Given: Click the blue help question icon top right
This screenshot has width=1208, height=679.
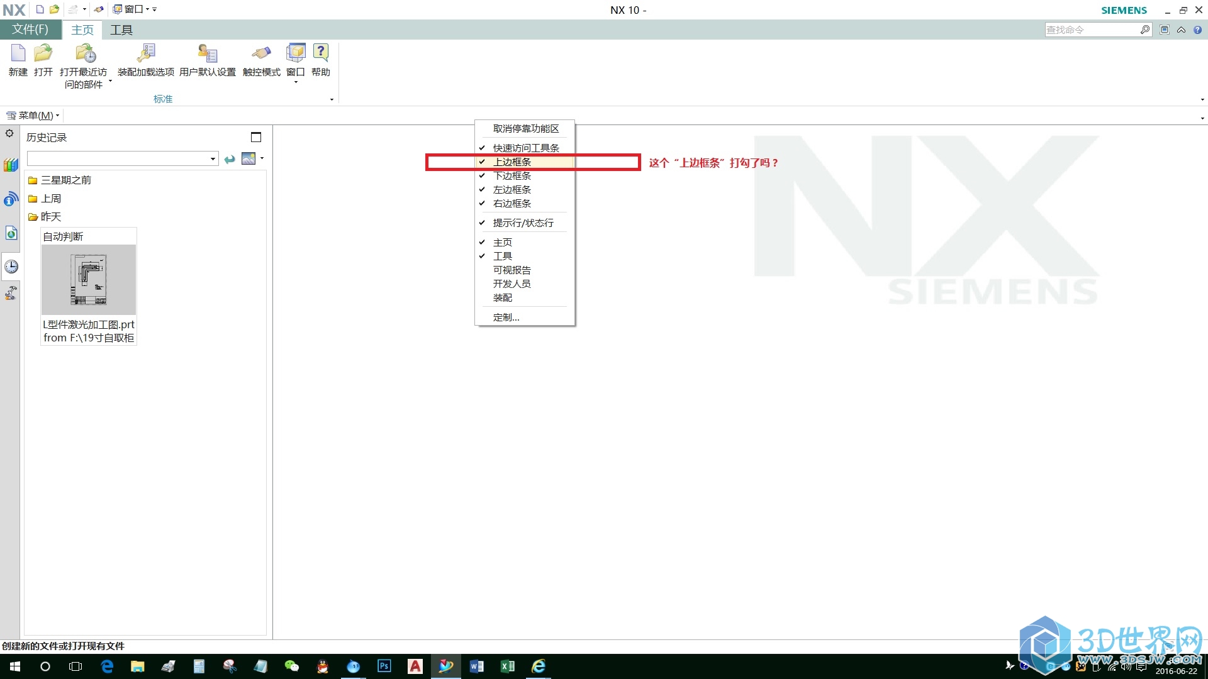Looking at the screenshot, I should pos(1198,30).
